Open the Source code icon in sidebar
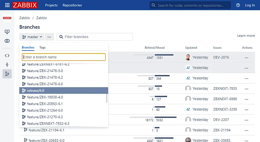Viewport: 260px width, 142px height. tap(7, 55)
